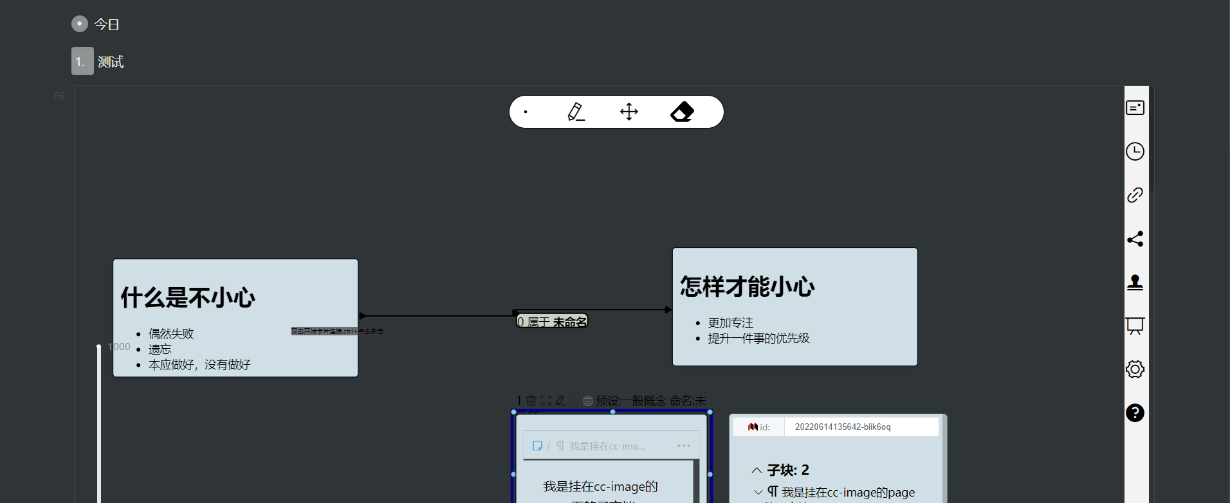1230x503 pixels.
Task: Select the move tool with crossed arrows
Action: click(629, 112)
